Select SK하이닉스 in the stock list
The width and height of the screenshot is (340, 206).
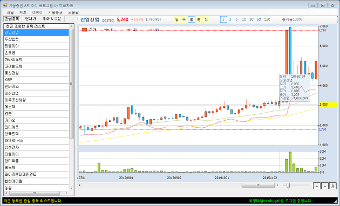[x=37, y=141]
